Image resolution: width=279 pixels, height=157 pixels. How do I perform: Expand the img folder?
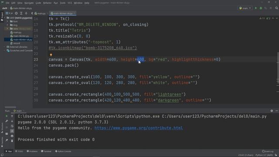(x=7, y=25)
